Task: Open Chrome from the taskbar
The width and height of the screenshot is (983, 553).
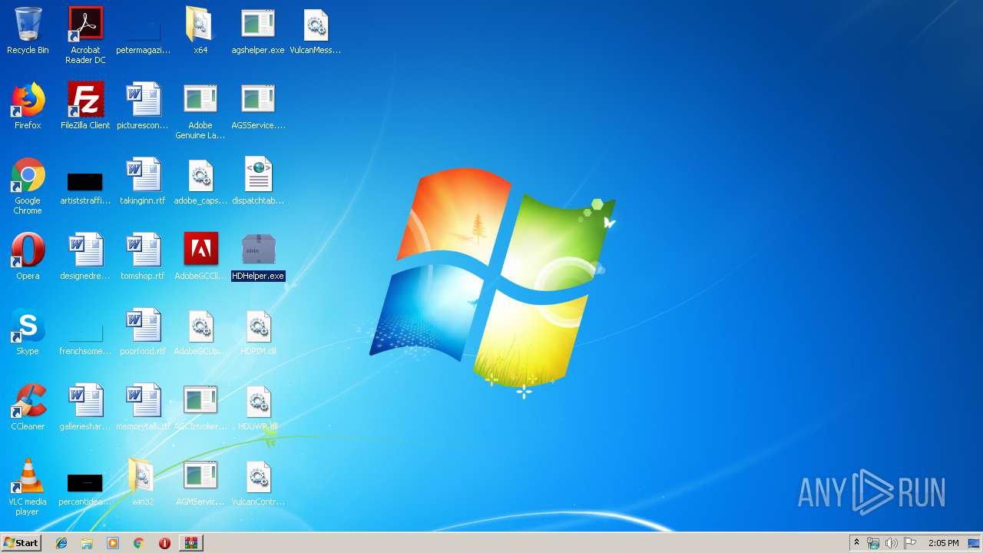Action: [139, 543]
